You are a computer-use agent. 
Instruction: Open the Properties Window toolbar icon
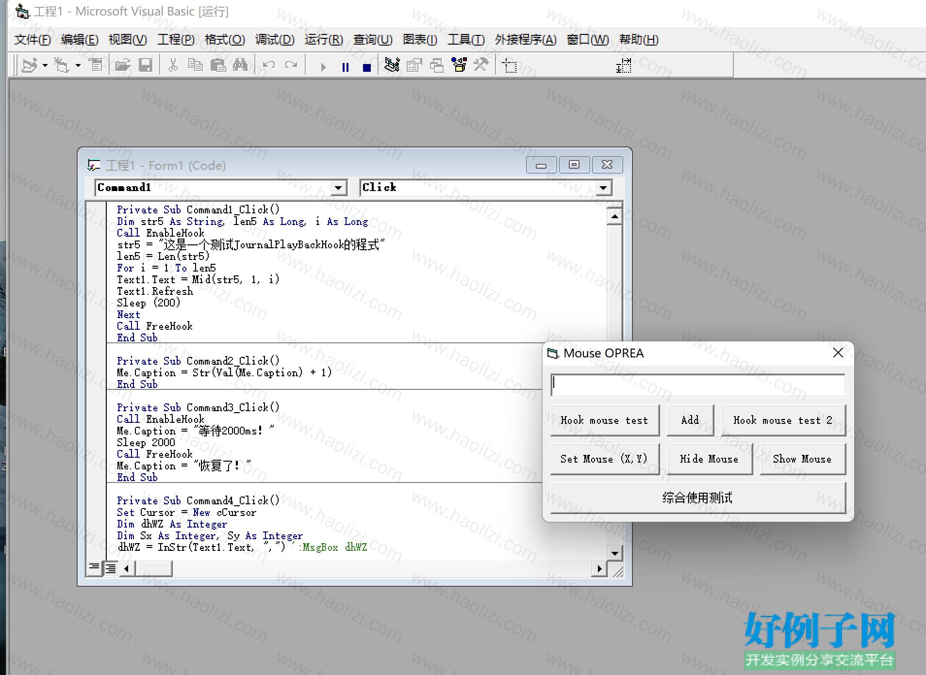point(414,65)
